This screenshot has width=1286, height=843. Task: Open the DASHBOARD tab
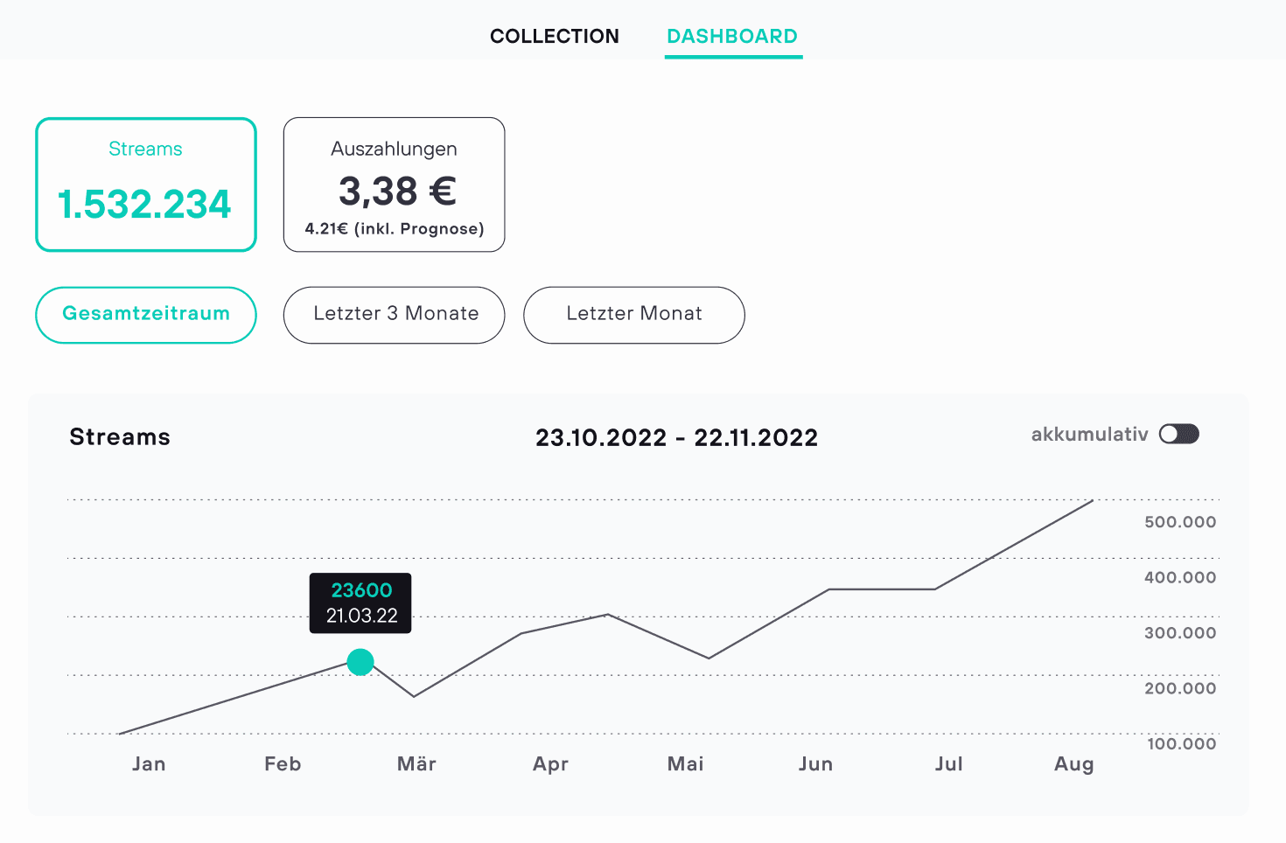732,36
